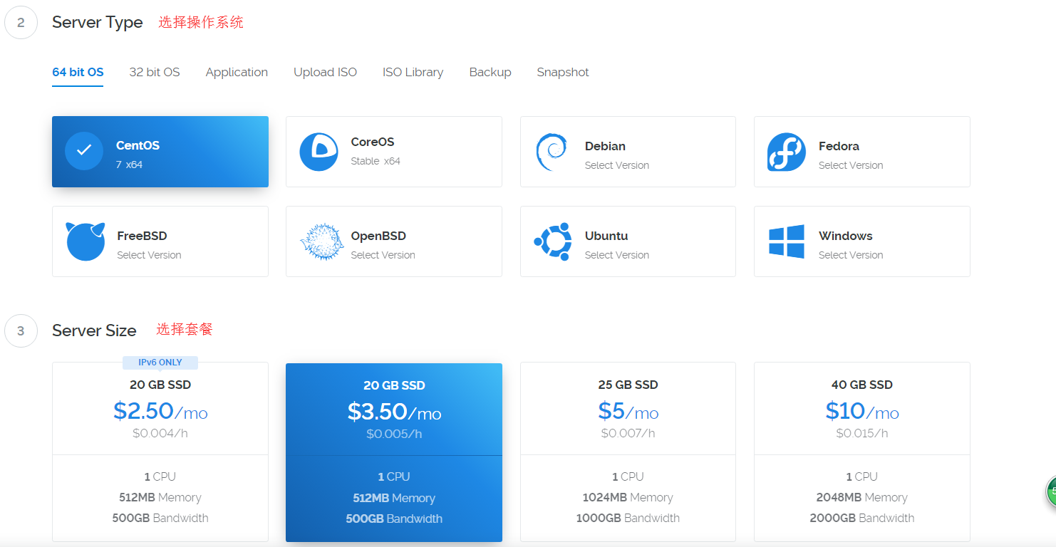Screen dimensions: 1056x547
Task: Click the Ubuntu circle logo
Action: [x=553, y=241]
